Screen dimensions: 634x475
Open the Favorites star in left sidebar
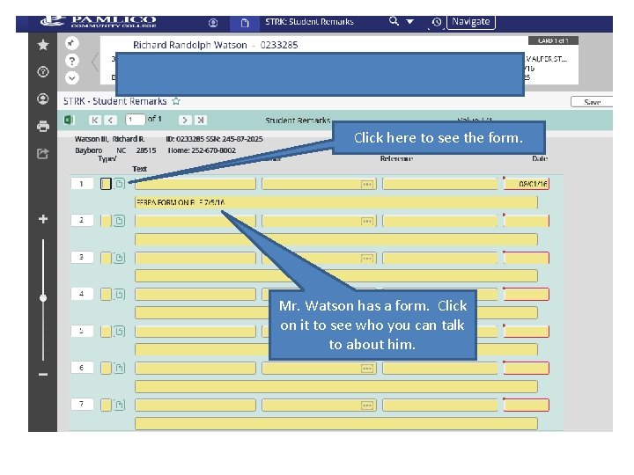click(43, 45)
